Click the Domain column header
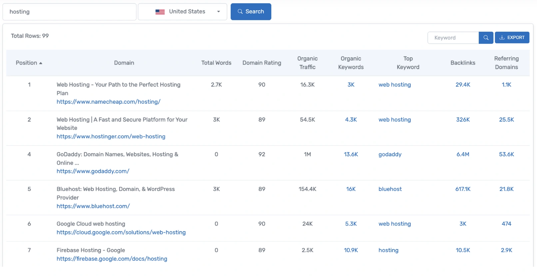Screen dimensions: 537x276 coord(124,63)
